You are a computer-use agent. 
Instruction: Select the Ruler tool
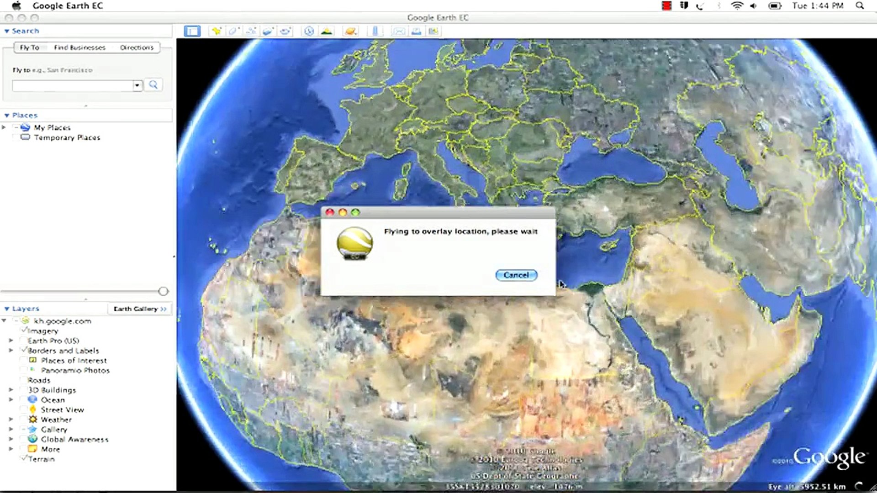[x=375, y=31]
